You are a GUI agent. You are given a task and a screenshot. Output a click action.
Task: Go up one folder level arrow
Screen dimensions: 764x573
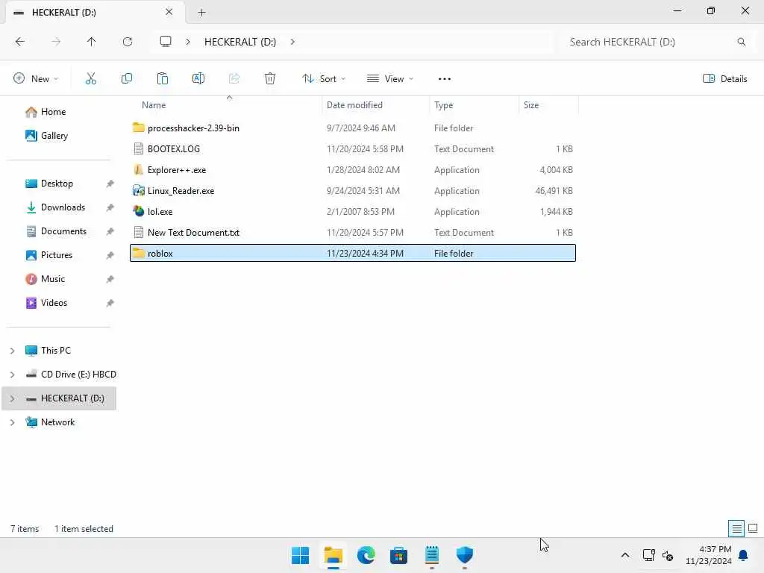(x=91, y=42)
